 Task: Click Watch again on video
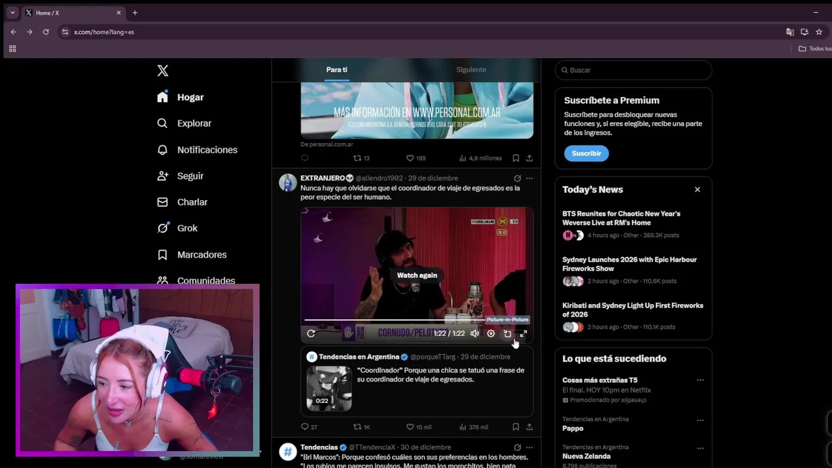pyautogui.click(x=417, y=276)
